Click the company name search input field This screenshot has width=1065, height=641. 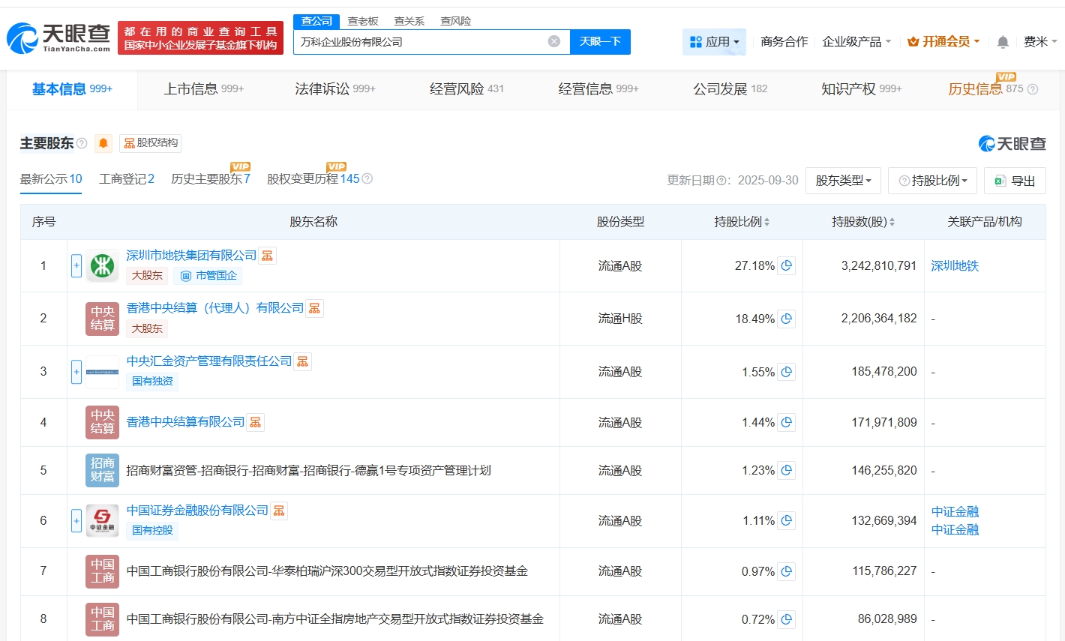click(420, 41)
